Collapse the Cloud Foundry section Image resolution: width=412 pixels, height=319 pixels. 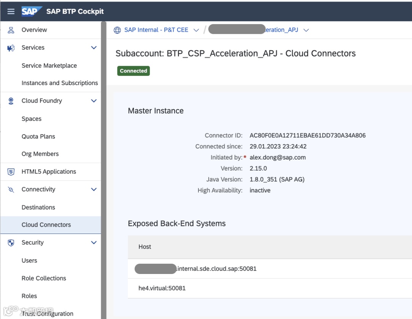[94, 101]
